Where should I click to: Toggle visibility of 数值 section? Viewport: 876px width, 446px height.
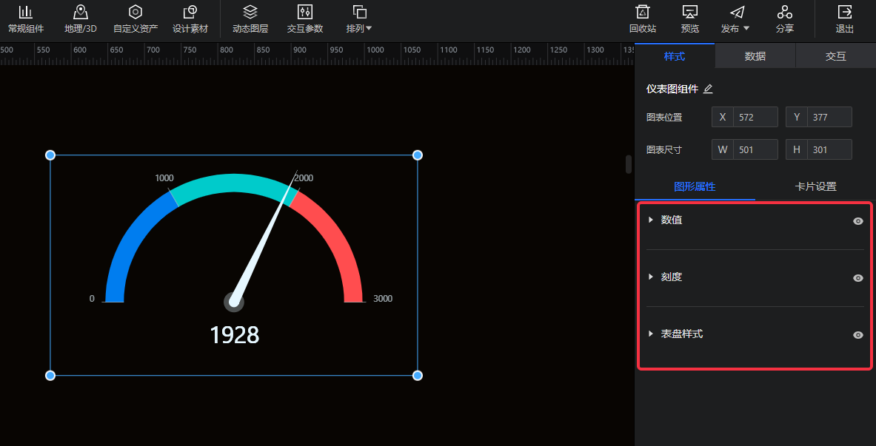coord(857,221)
